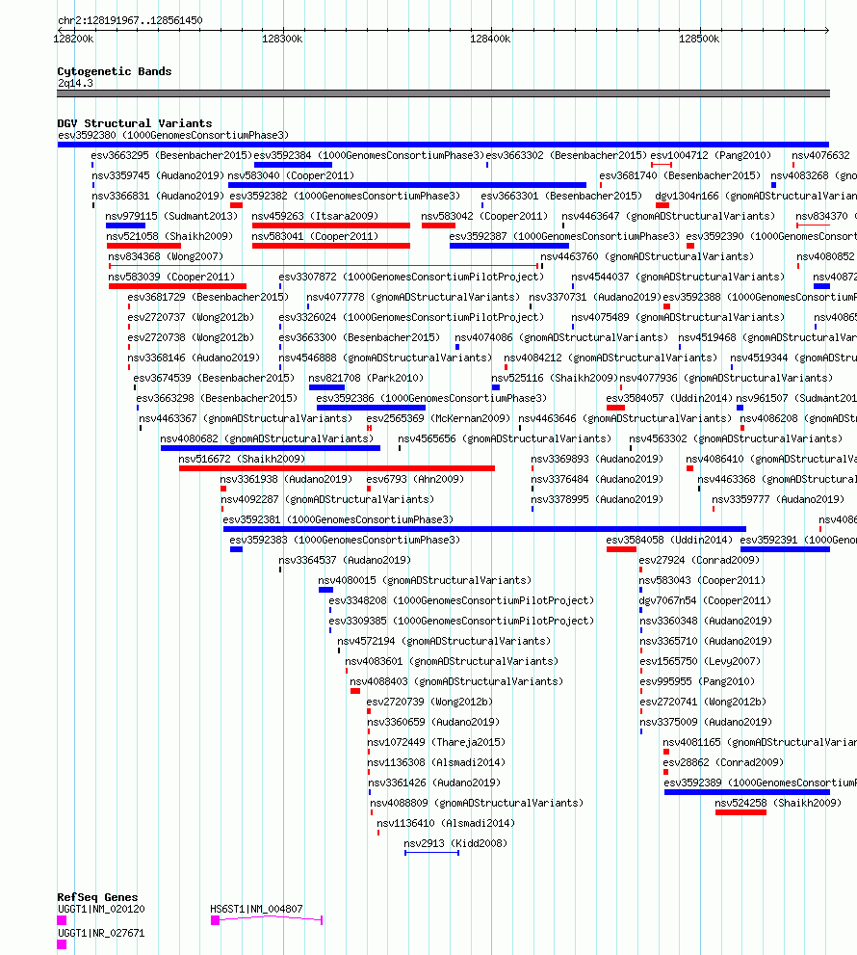Open nsv521058 (Shaikh2009) label

coord(169,236)
